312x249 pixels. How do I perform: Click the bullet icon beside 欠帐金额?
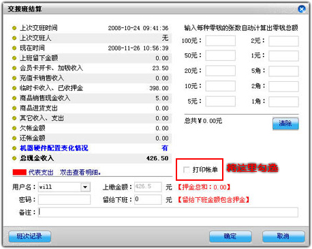(x=14, y=128)
